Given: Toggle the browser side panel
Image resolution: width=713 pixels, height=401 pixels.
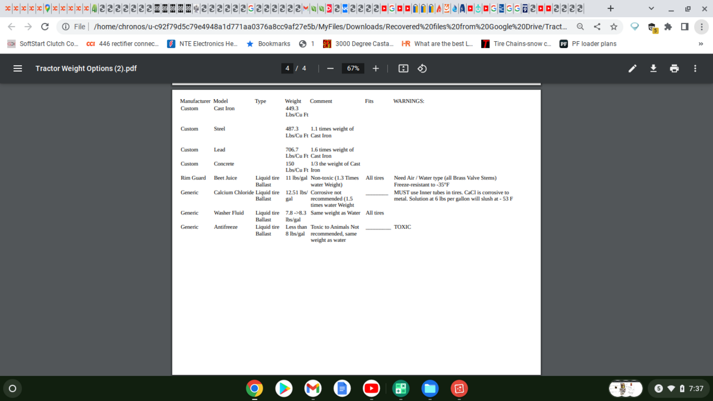Looking at the screenshot, I should point(685,27).
